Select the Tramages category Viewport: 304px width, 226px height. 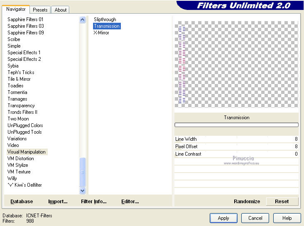tap(17, 99)
